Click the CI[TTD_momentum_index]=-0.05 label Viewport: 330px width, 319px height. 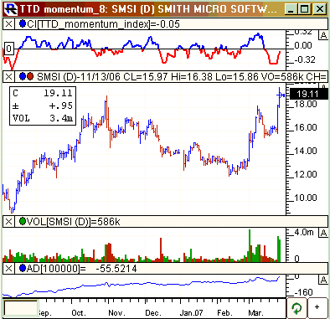tap(103, 24)
